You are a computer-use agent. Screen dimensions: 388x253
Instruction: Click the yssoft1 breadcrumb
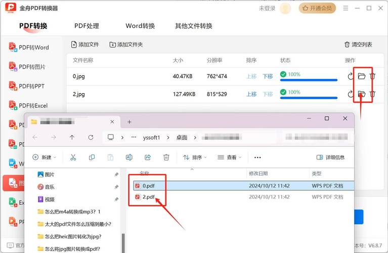pyautogui.click(x=151, y=138)
